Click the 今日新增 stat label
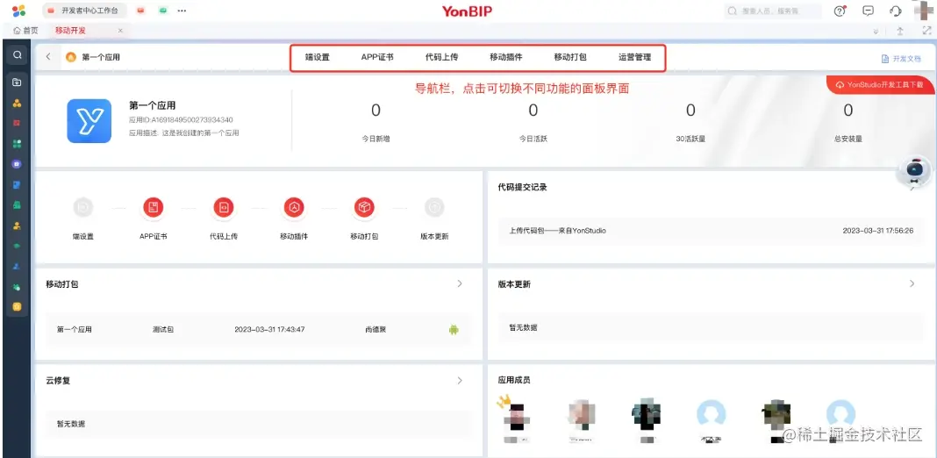This screenshot has height=458, width=937. 376,139
